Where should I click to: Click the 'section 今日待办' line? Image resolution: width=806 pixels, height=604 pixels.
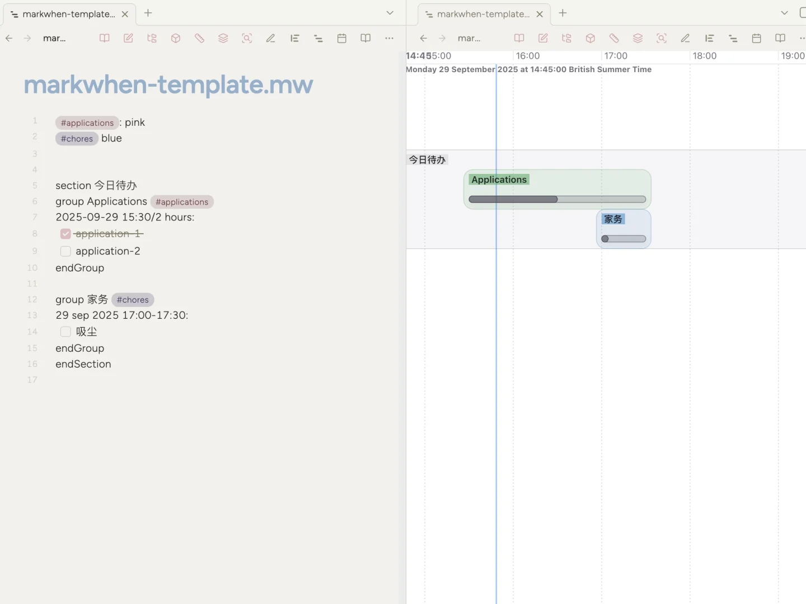96,186
